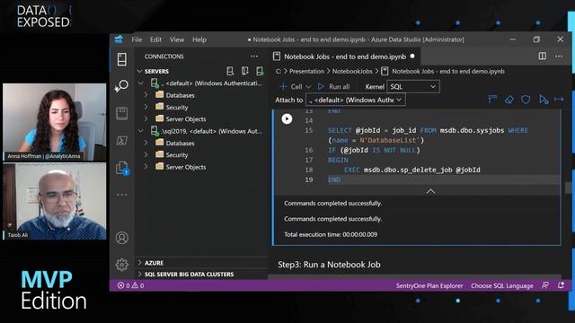Image resolution: width=575 pixels, height=323 pixels.
Task: Open the Kernel SQL dropdown
Action: point(413,86)
